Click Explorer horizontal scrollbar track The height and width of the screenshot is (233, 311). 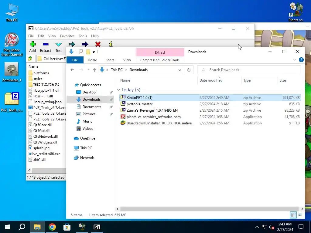[209, 209]
